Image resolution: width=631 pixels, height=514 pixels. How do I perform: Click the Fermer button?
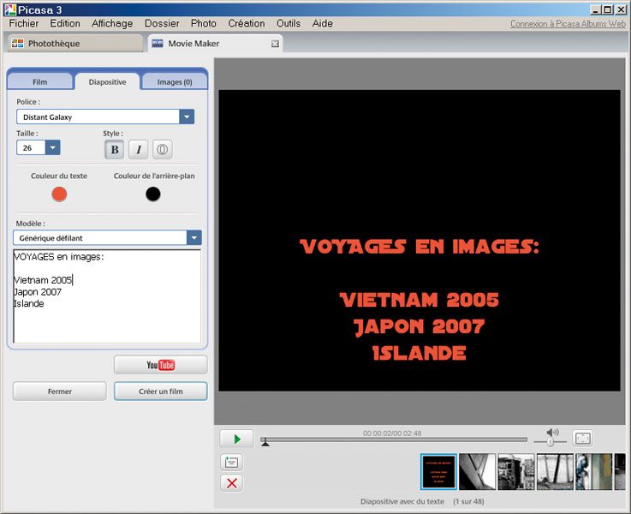[60, 391]
